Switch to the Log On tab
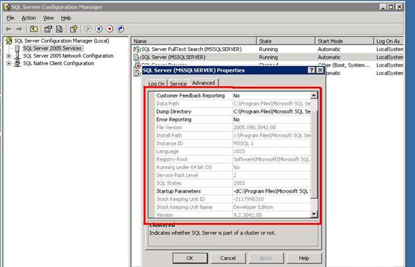This screenshot has height=267, width=415. 156,84
